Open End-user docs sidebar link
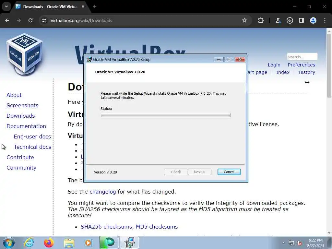The image size is (332, 249). pyautogui.click(x=32, y=136)
